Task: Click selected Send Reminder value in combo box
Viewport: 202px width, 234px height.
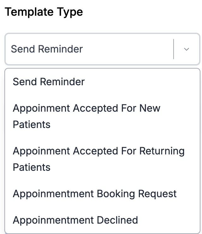Action: point(47,49)
